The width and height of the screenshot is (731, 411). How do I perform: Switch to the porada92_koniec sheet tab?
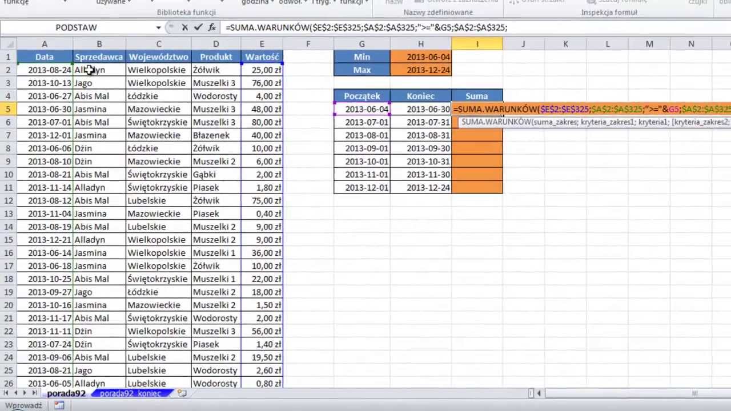point(130,393)
